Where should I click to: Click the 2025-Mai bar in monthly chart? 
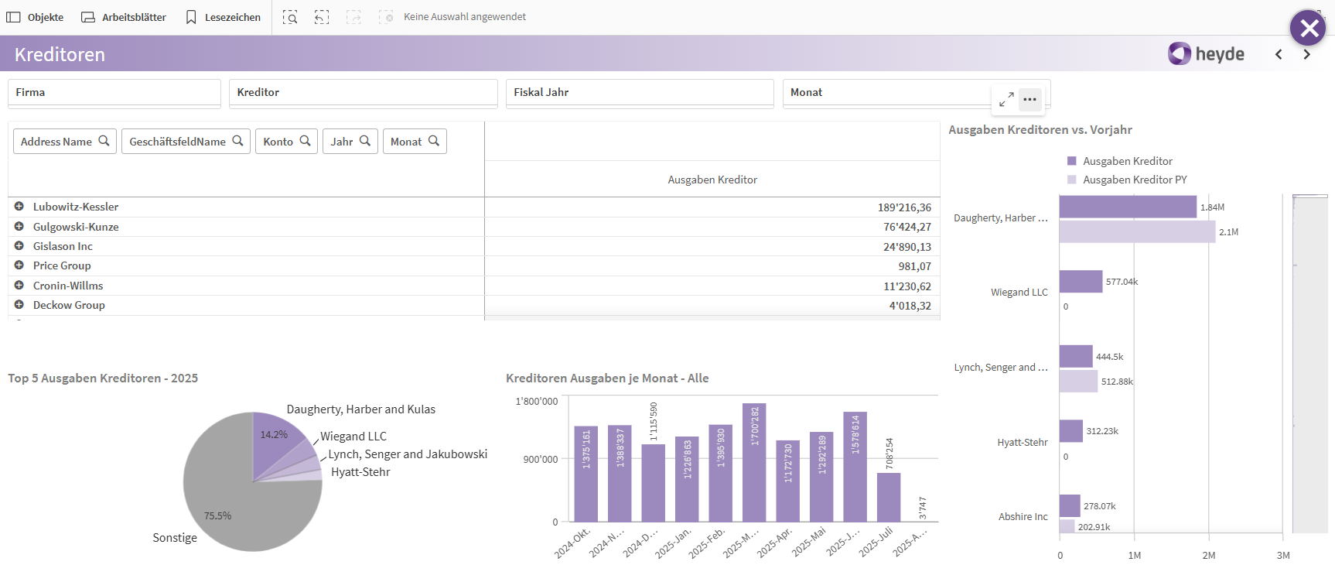click(821, 476)
